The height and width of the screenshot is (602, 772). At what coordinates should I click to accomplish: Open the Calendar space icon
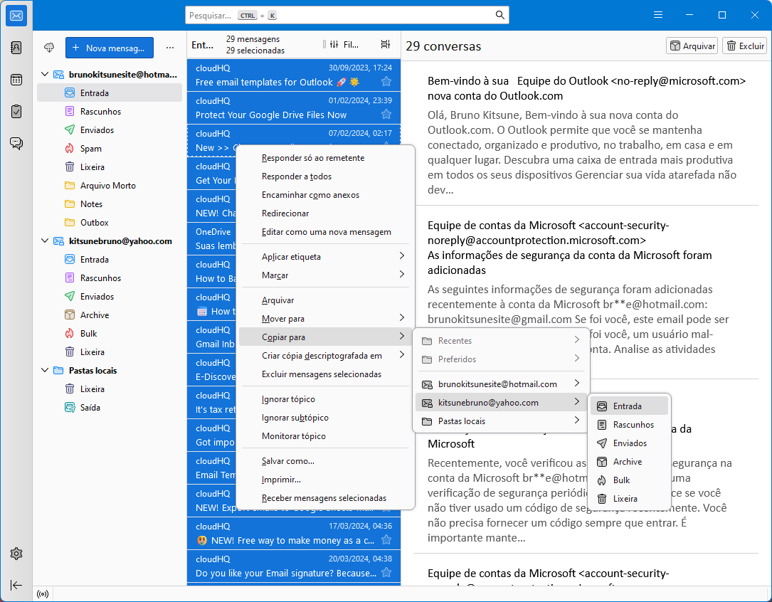(x=16, y=80)
